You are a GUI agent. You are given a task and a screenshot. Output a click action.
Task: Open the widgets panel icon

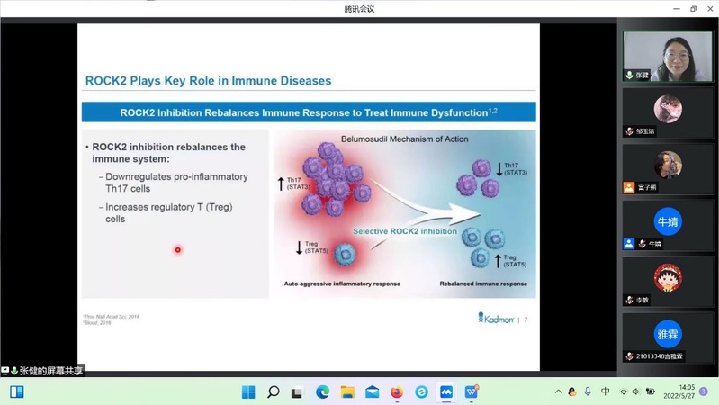16,391
